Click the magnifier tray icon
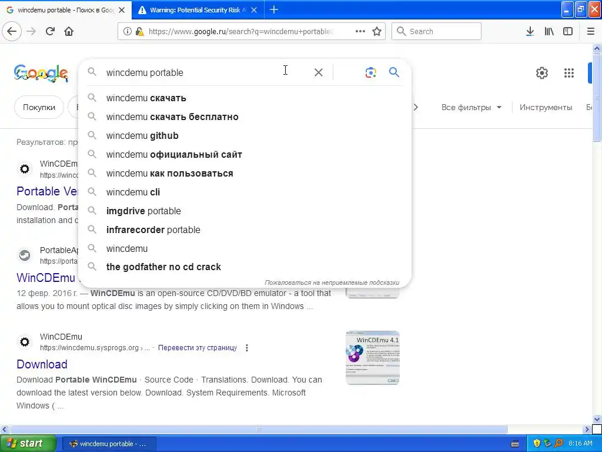Viewport: 602px width, 452px height. pos(558,443)
